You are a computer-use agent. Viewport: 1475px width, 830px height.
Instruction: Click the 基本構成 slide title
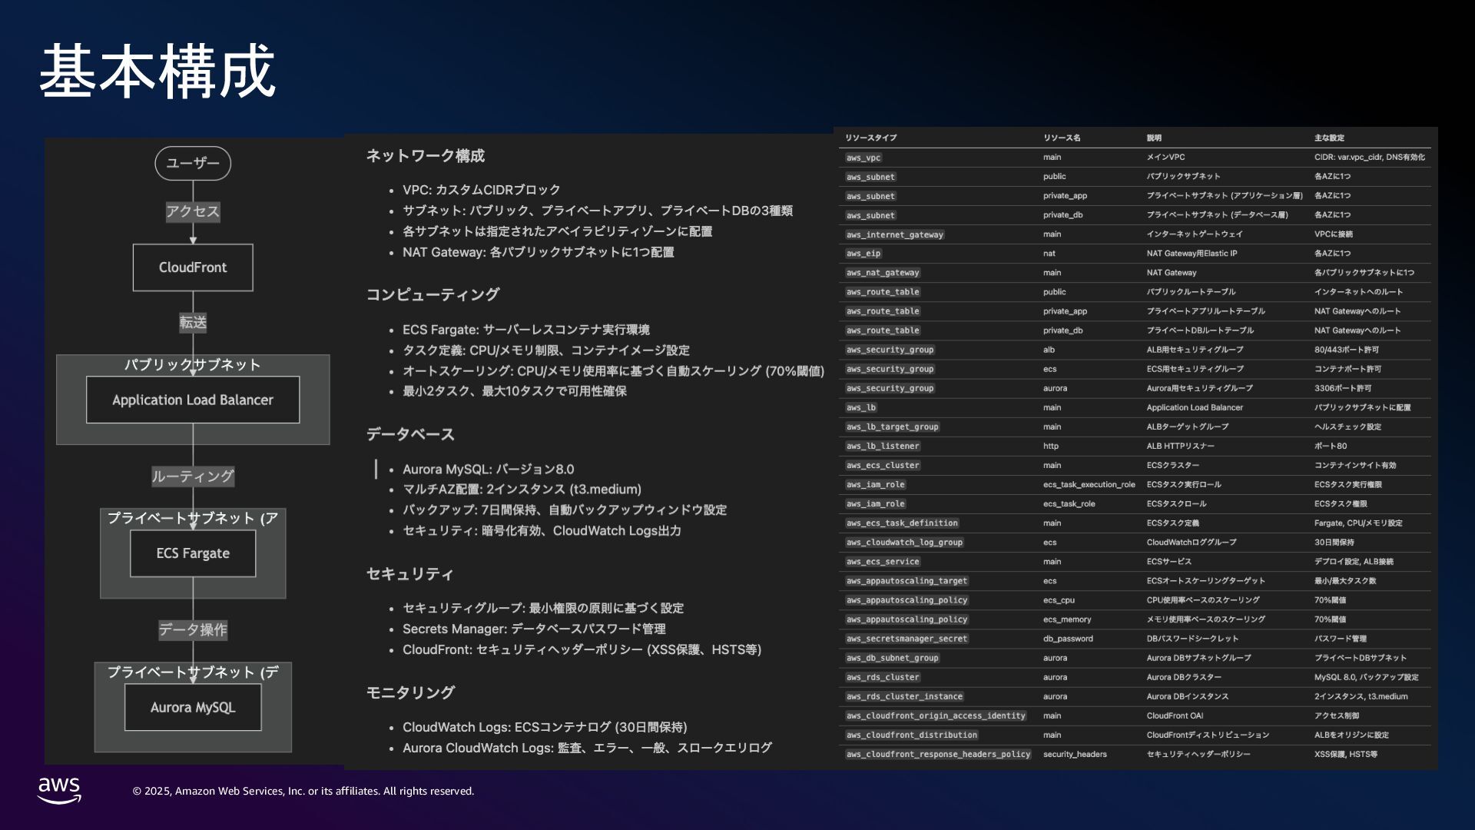(157, 71)
